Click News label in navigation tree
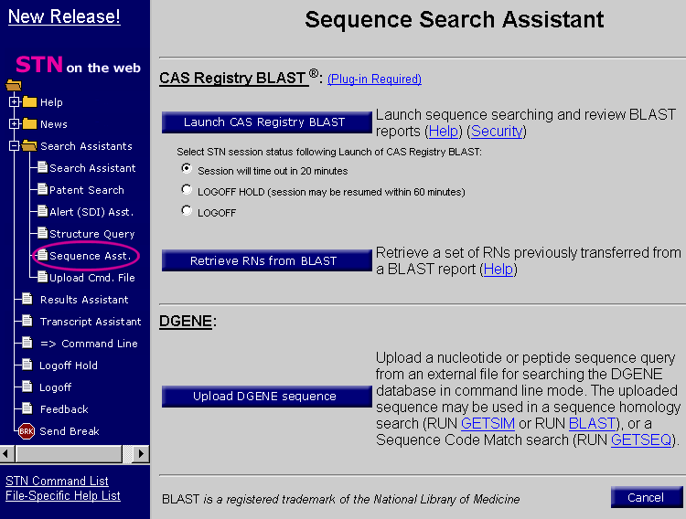 tap(53, 123)
